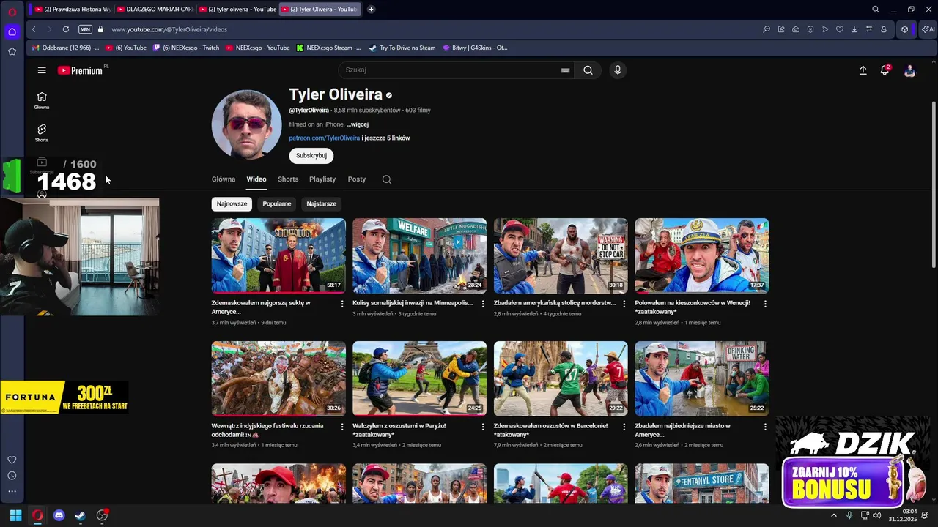Open more options for Zbadałem amerykańską stolicę

click(624, 304)
